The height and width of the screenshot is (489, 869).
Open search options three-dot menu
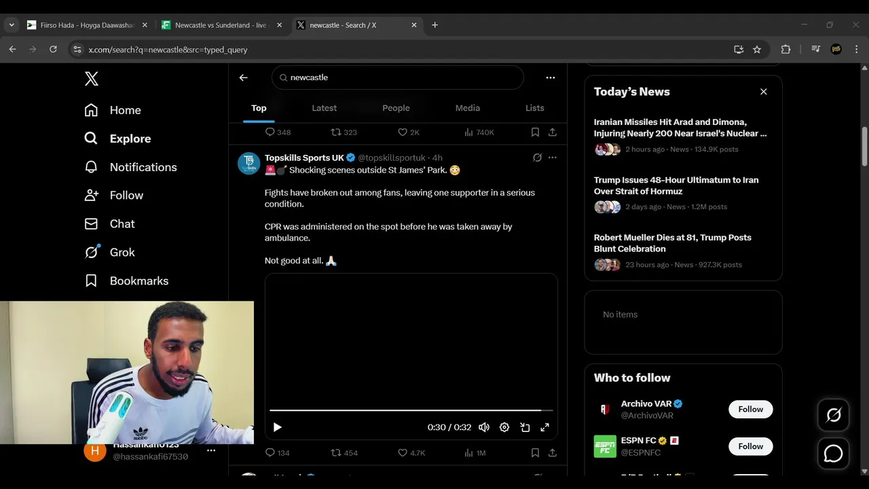551,77
